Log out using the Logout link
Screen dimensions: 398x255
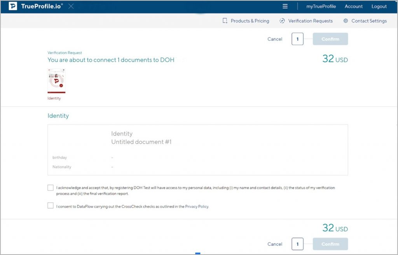[x=379, y=6]
